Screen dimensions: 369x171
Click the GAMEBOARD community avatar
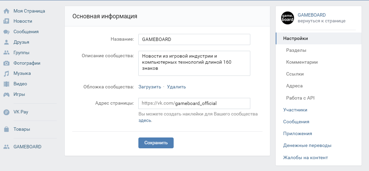(x=288, y=18)
